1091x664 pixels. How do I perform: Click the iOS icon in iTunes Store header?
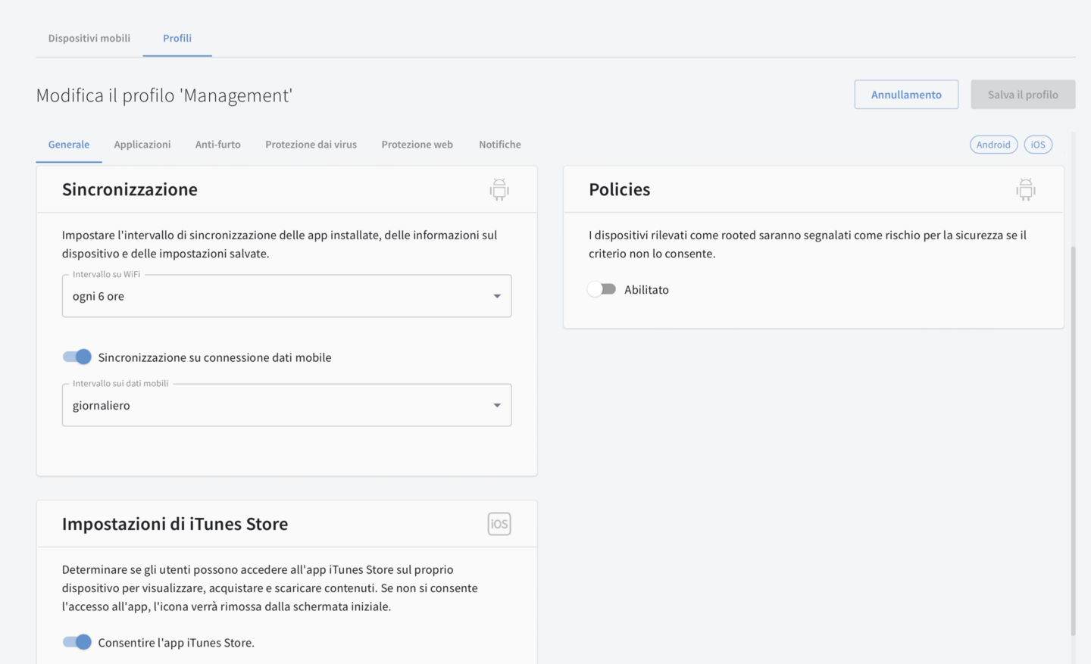[499, 524]
